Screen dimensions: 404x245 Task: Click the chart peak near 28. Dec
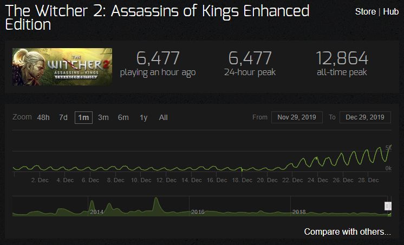pyautogui.click(x=379, y=148)
